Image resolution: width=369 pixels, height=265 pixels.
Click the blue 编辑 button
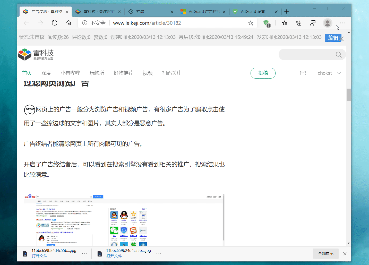pyautogui.click(x=333, y=38)
